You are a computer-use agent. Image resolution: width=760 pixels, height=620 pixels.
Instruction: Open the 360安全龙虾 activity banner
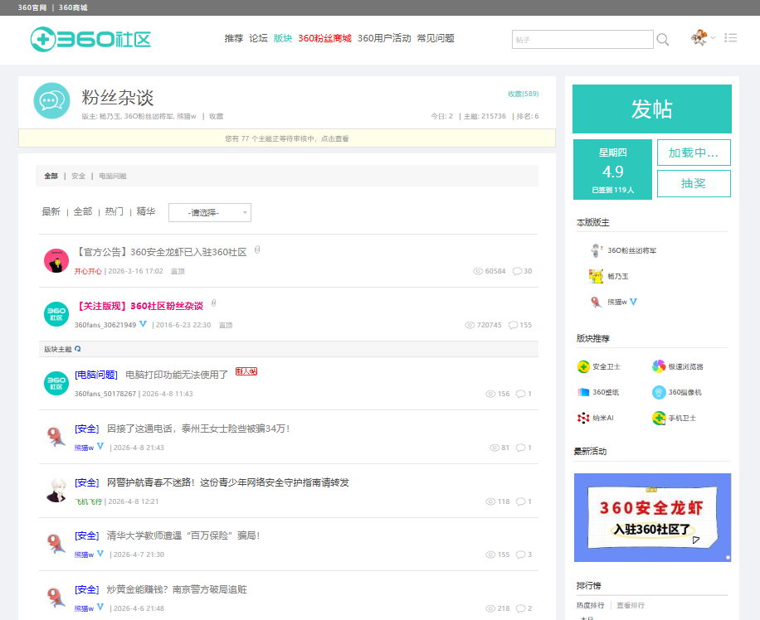click(x=652, y=518)
